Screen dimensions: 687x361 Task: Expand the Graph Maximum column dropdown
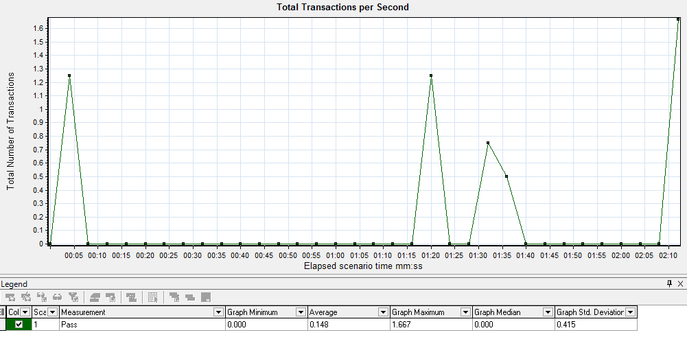click(465, 312)
